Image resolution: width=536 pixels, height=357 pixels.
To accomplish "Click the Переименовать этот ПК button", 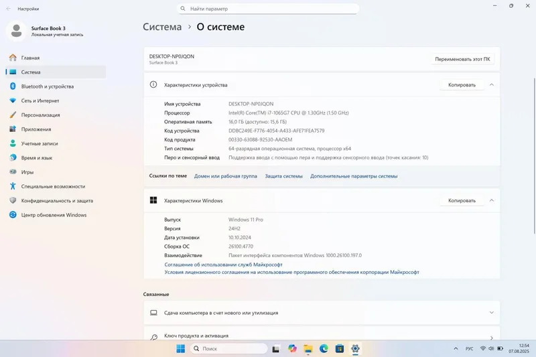I will pos(462,59).
